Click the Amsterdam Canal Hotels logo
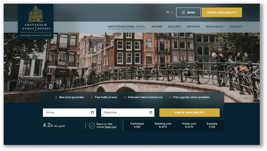 click(x=36, y=21)
